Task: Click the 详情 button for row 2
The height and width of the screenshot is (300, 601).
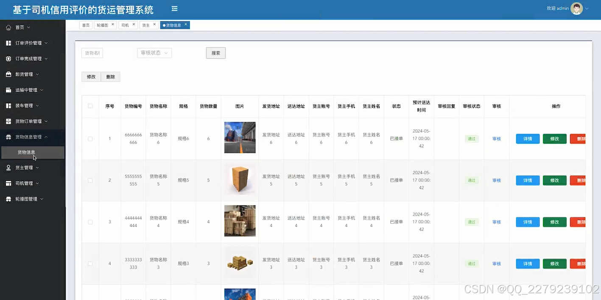Action: click(528, 180)
